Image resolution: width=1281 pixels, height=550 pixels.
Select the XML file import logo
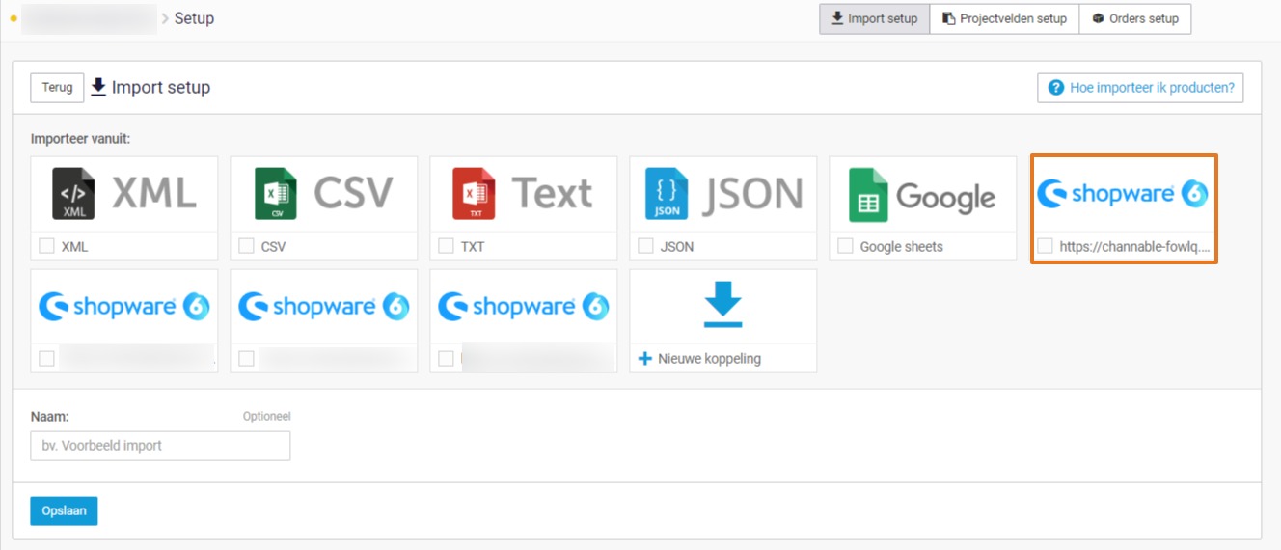[x=124, y=194]
